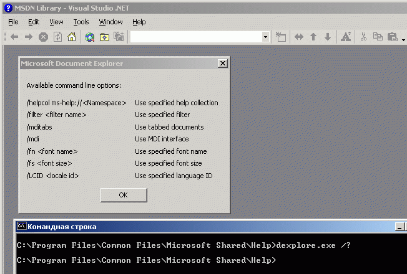Click 'Use specified font size' description
Viewport: 407px width, 274px height.
pos(168,163)
